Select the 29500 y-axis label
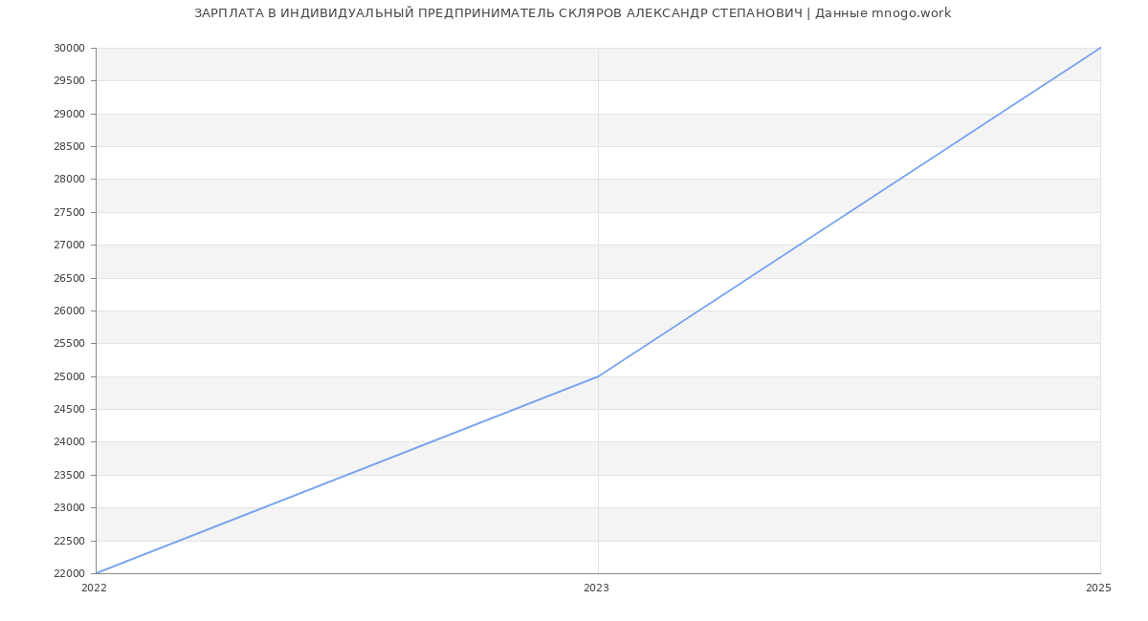Screen dimensions: 1148x621 coord(69,81)
